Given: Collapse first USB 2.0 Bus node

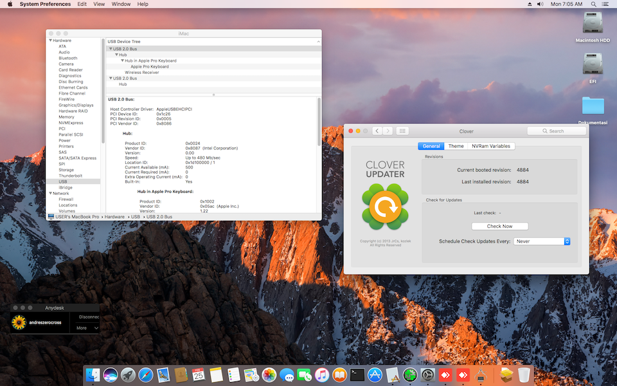Looking at the screenshot, I should pos(111,49).
